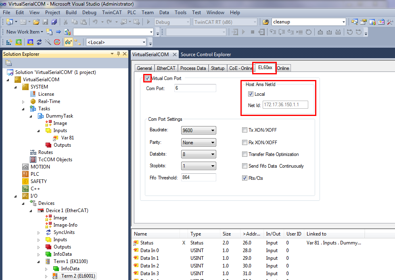
Task: Click the Cut scissors icon
Action: click(x=65, y=22)
